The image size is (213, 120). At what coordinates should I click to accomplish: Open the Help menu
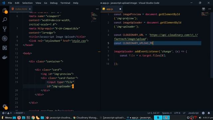76,3
